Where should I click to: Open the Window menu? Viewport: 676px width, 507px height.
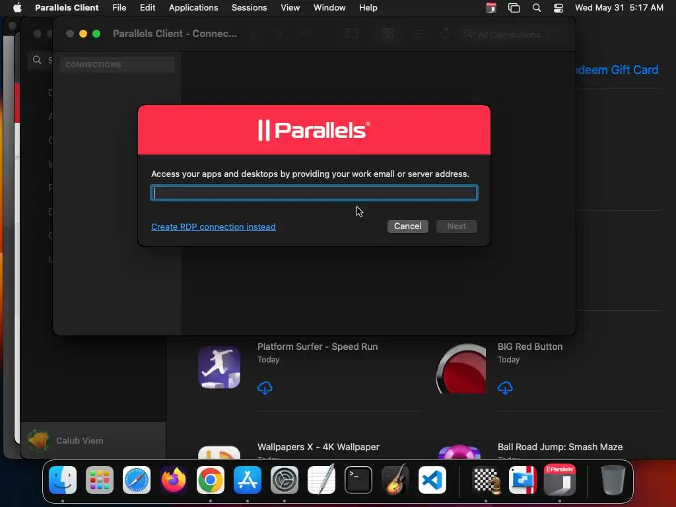click(329, 7)
